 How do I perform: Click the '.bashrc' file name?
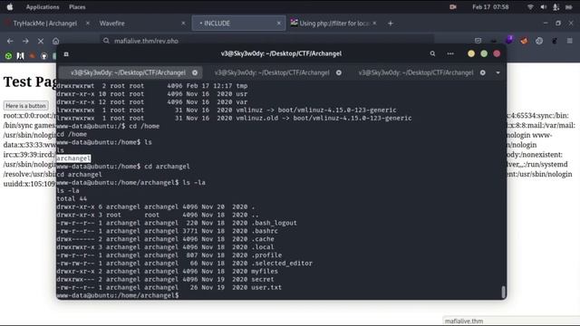point(265,231)
